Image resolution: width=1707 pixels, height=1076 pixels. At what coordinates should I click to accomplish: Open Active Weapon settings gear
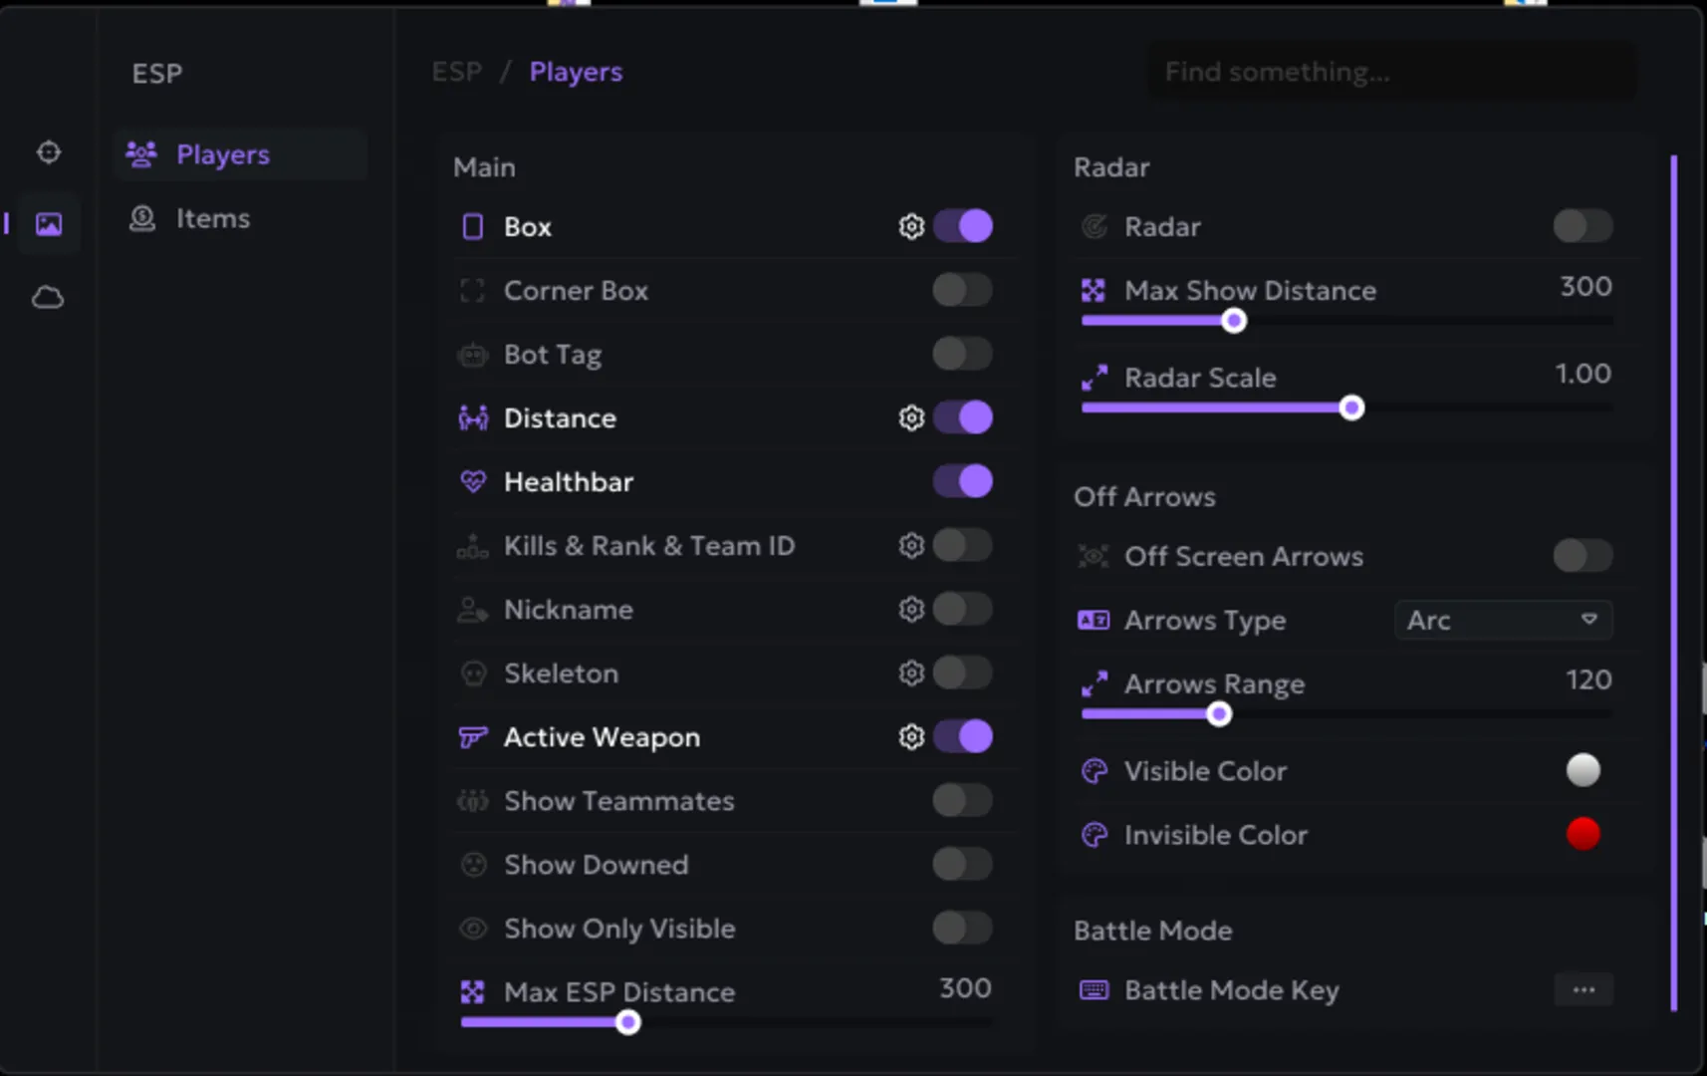coord(911,737)
